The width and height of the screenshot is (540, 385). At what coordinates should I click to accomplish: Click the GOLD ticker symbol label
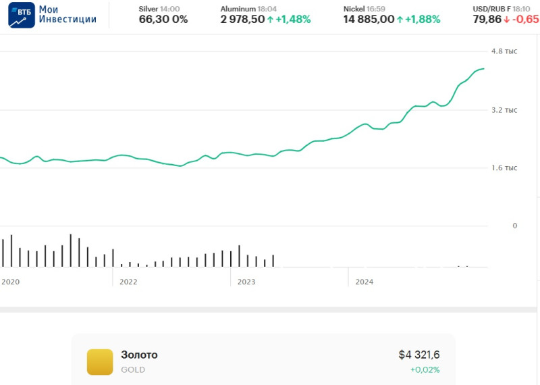133,369
